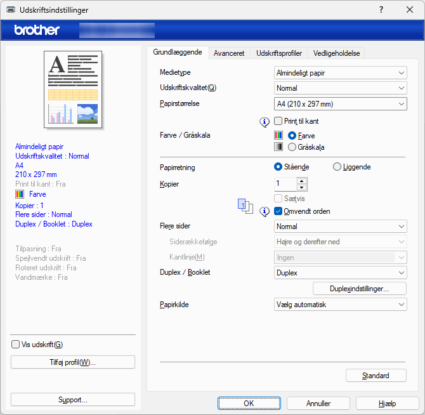The height and width of the screenshot is (415, 425).
Task: Click the grayscale Gråskala icon
Action: coord(278,147)
